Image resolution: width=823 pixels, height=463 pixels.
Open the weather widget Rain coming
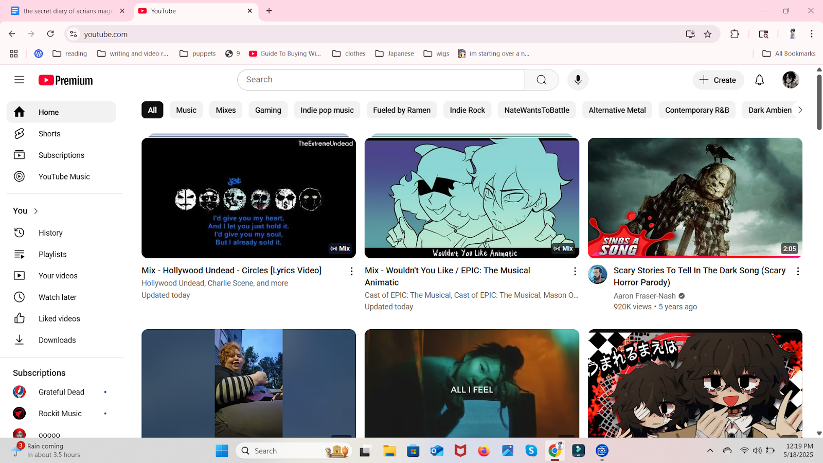[47, 450]
